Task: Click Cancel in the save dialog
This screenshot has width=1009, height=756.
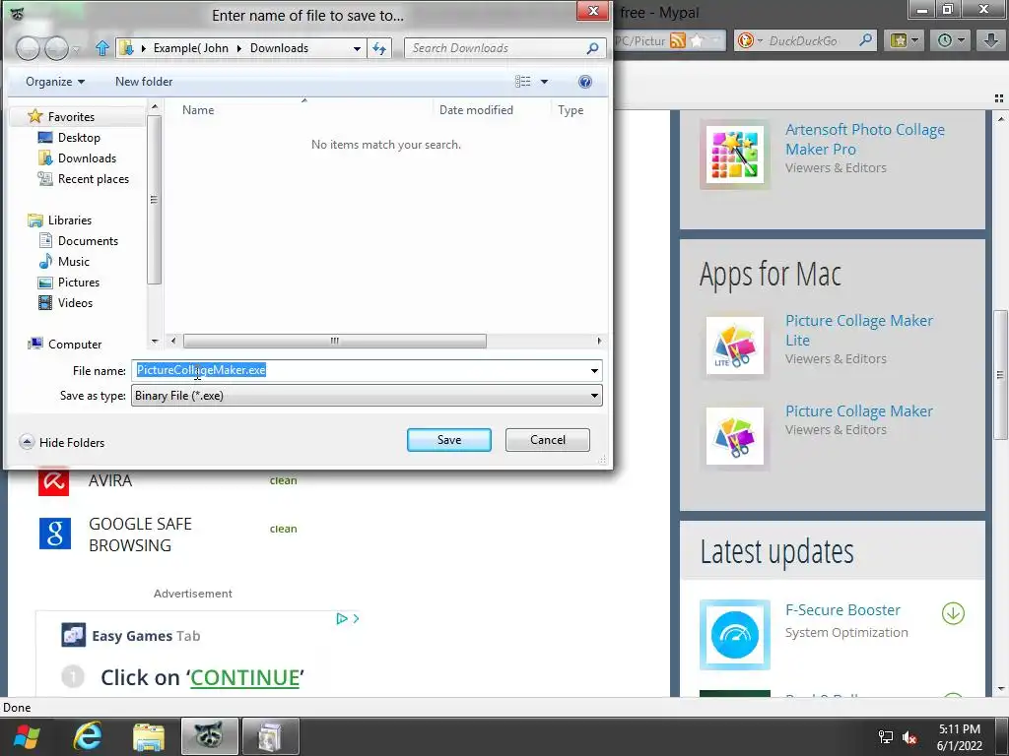Action: 548,440
